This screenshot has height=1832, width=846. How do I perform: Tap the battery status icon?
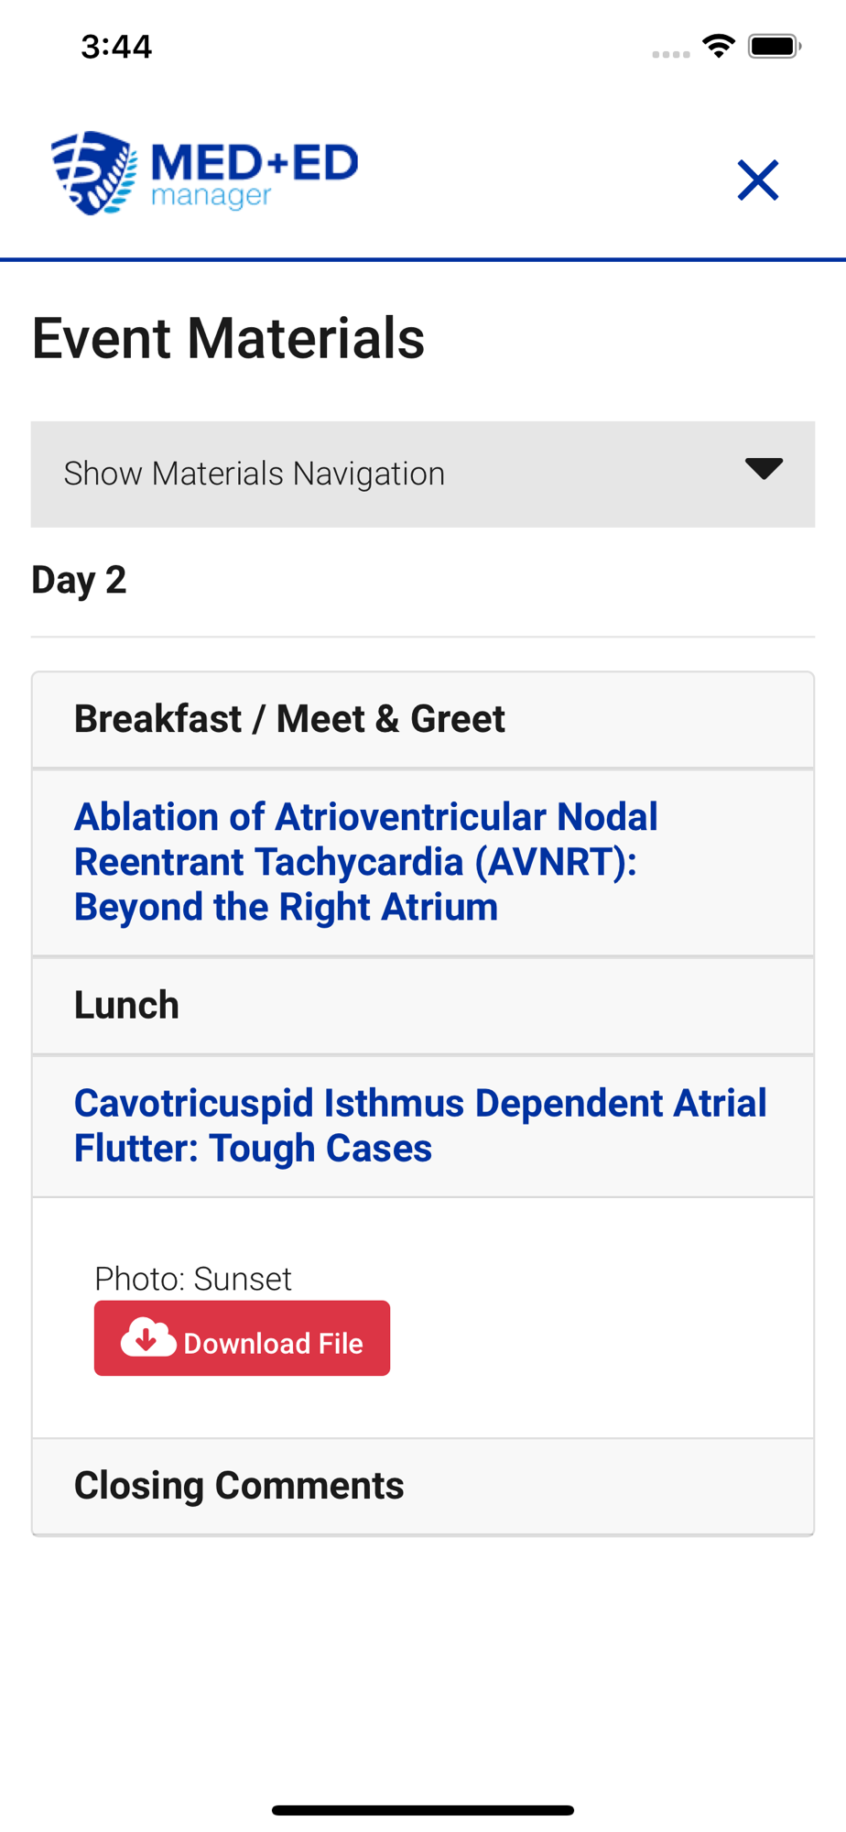point(775,46)
